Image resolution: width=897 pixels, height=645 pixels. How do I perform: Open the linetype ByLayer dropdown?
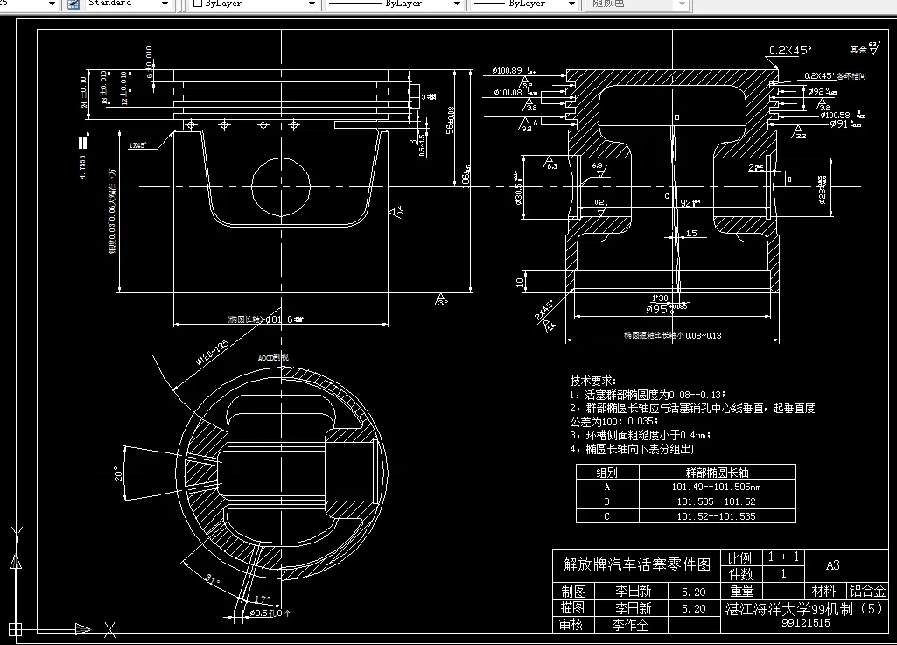coord(458,4)
